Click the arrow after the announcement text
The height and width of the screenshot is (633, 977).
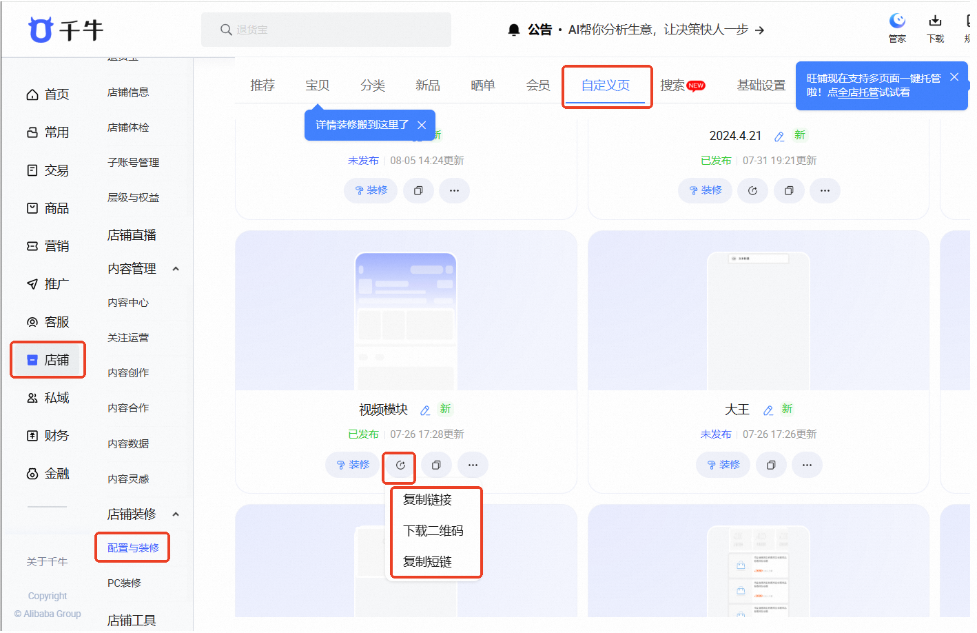click(x=759, y=30)
